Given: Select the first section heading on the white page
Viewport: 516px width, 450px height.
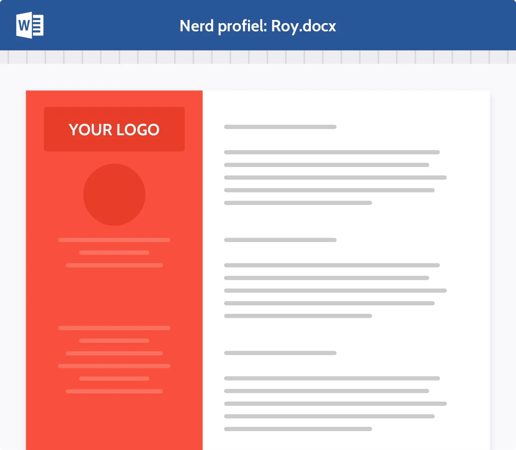Looking at the screenshot, I should (280, 127).
